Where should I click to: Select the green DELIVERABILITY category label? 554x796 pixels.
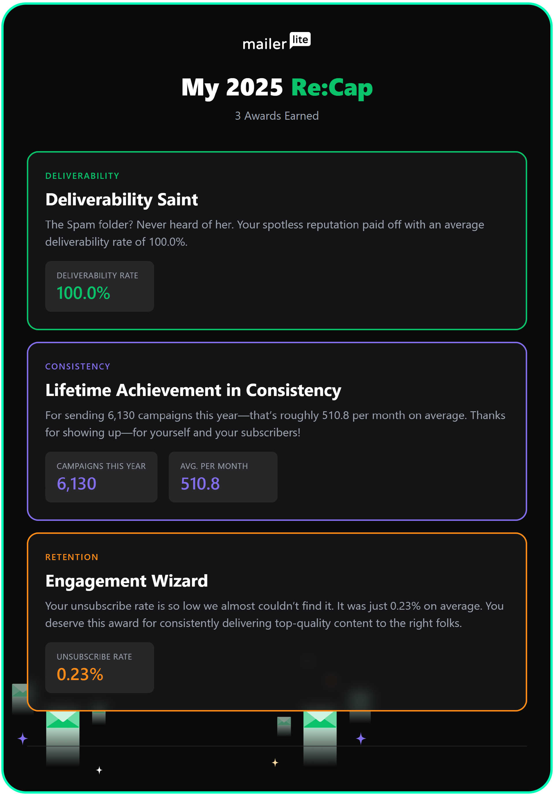point(82,176)
